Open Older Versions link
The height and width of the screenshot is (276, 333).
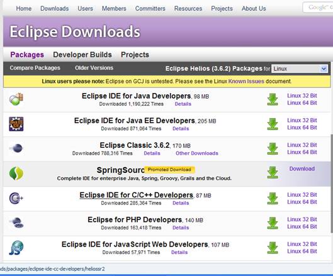point(94,68)
